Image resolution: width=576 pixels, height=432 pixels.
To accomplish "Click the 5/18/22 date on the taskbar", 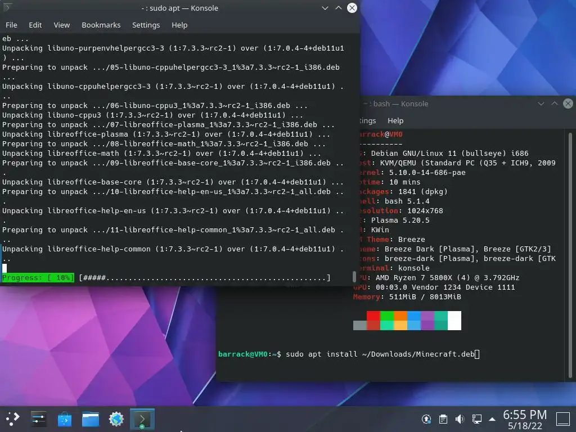I will [525, 426].
